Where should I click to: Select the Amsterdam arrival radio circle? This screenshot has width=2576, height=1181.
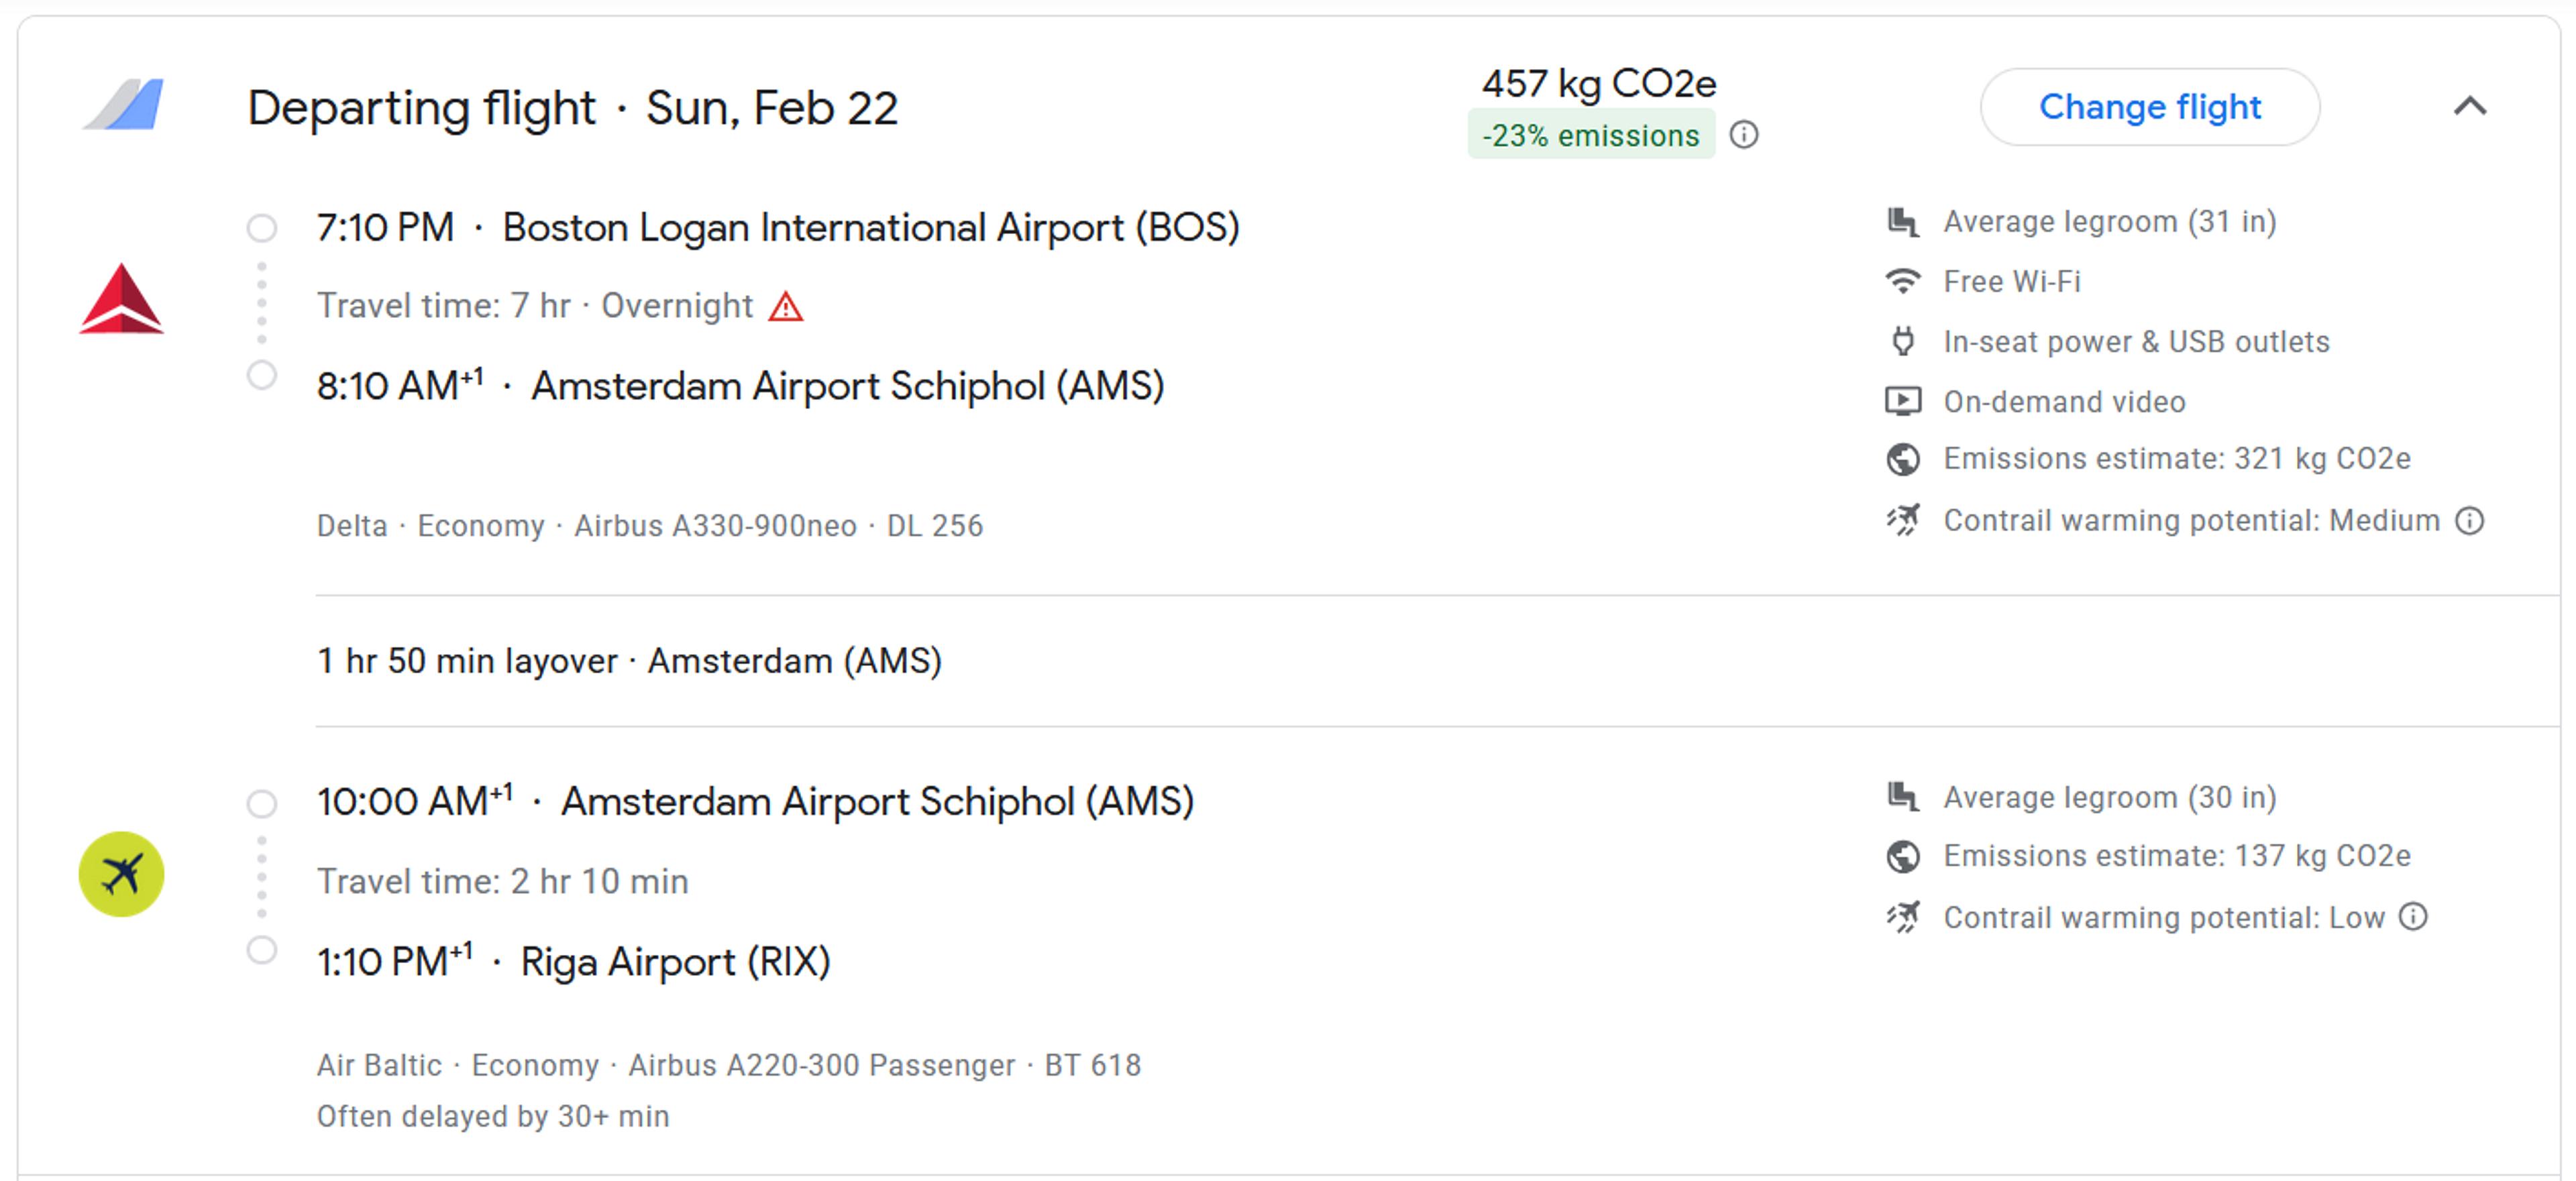(x=262, y=376)
